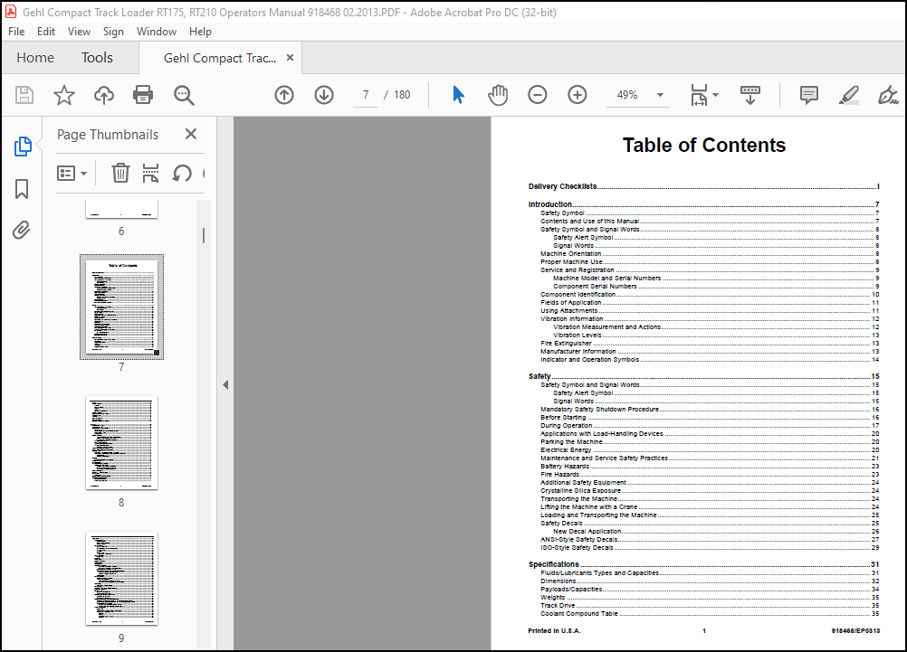Viewport: 907px width, 652px height.
Task: Open the Mandatory Safety Shutdown Procedure entry
Action: pos(710,410)
